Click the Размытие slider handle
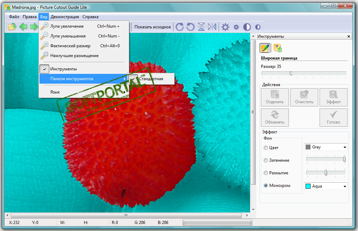 tap(326, 173)
